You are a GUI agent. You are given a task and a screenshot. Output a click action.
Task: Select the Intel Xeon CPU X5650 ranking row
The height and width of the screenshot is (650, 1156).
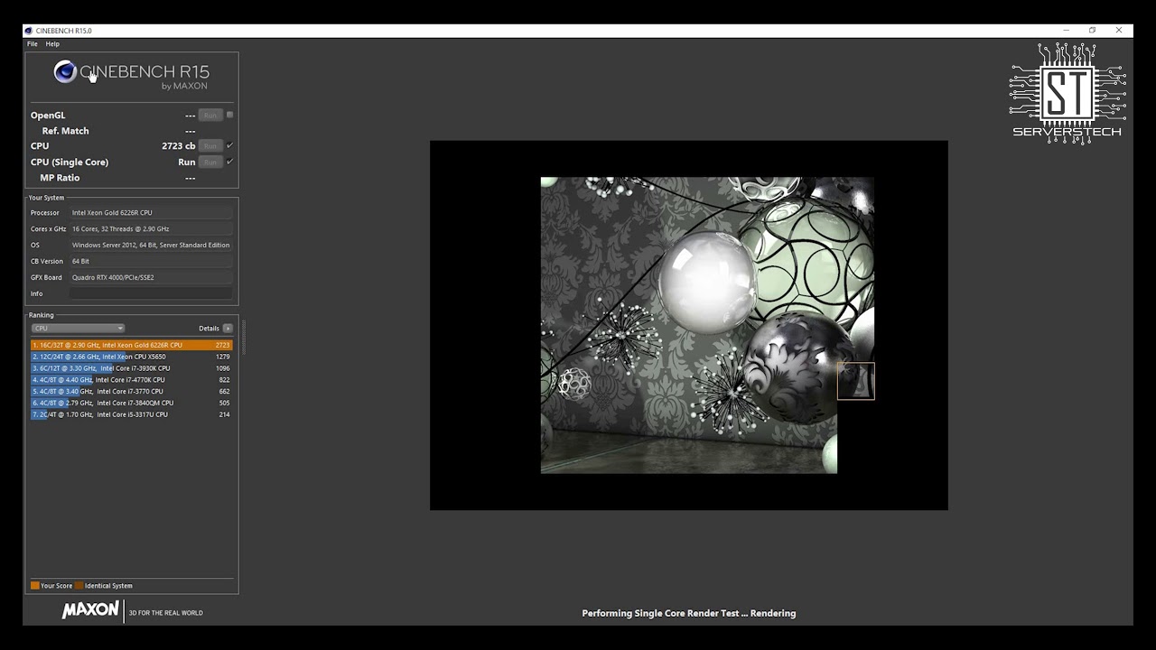132,357
